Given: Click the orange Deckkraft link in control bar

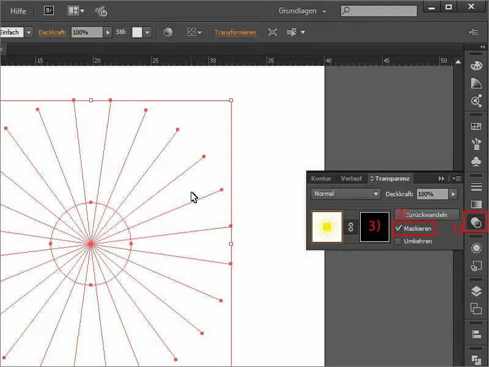Looking at the screenshot, I should (53, 32).
